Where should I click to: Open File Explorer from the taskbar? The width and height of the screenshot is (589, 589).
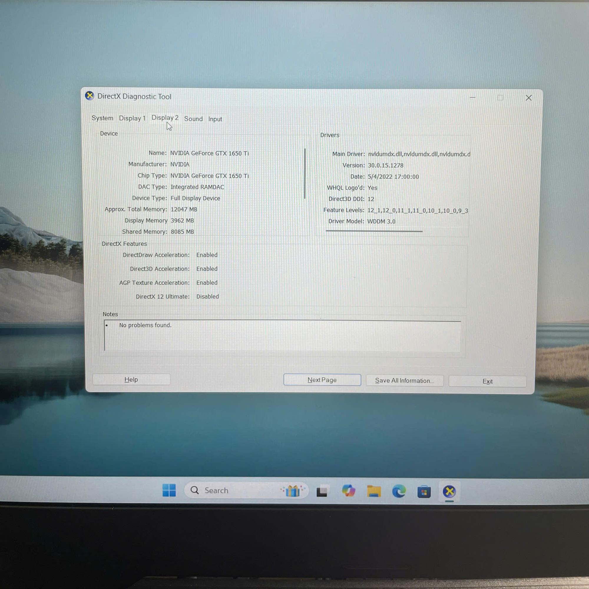click(374, 491)
